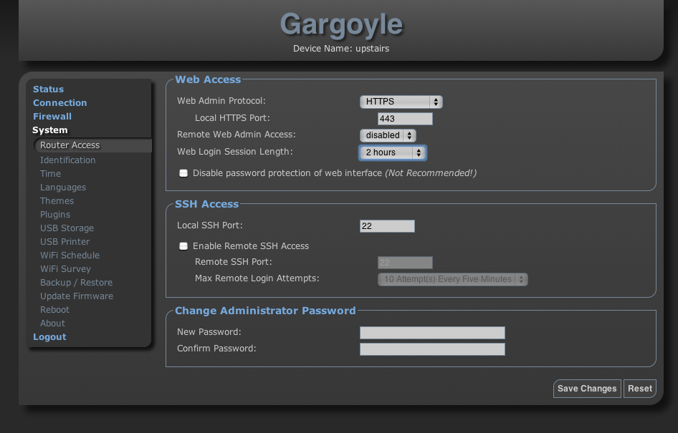This screenshot has height=433, width=678.
Task: Go to the Identification page
Action: pos(67,160)
